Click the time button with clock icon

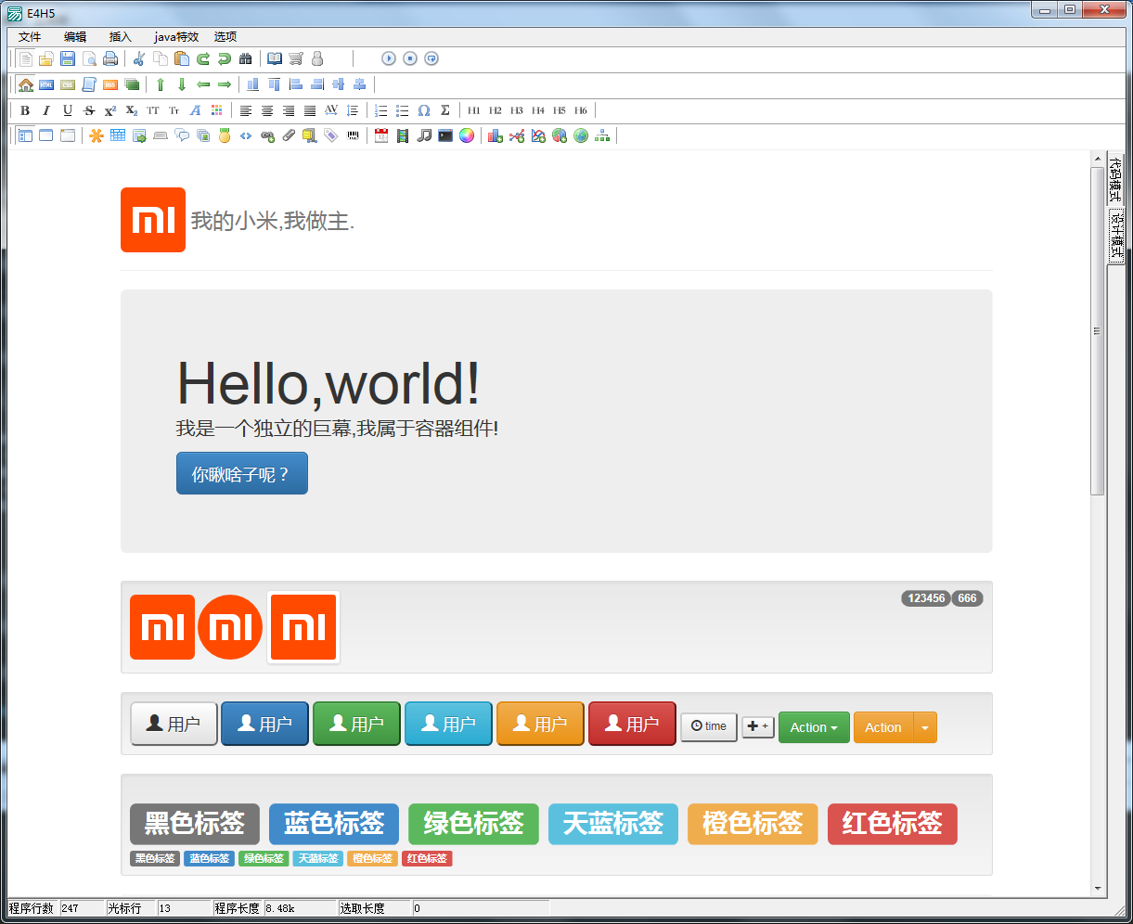point(709,727)
